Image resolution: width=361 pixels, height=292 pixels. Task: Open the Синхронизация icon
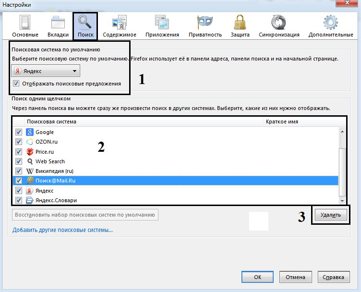click(x=278, y=23)
